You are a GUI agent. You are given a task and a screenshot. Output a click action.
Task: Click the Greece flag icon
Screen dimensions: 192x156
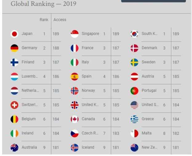point(134,119)
